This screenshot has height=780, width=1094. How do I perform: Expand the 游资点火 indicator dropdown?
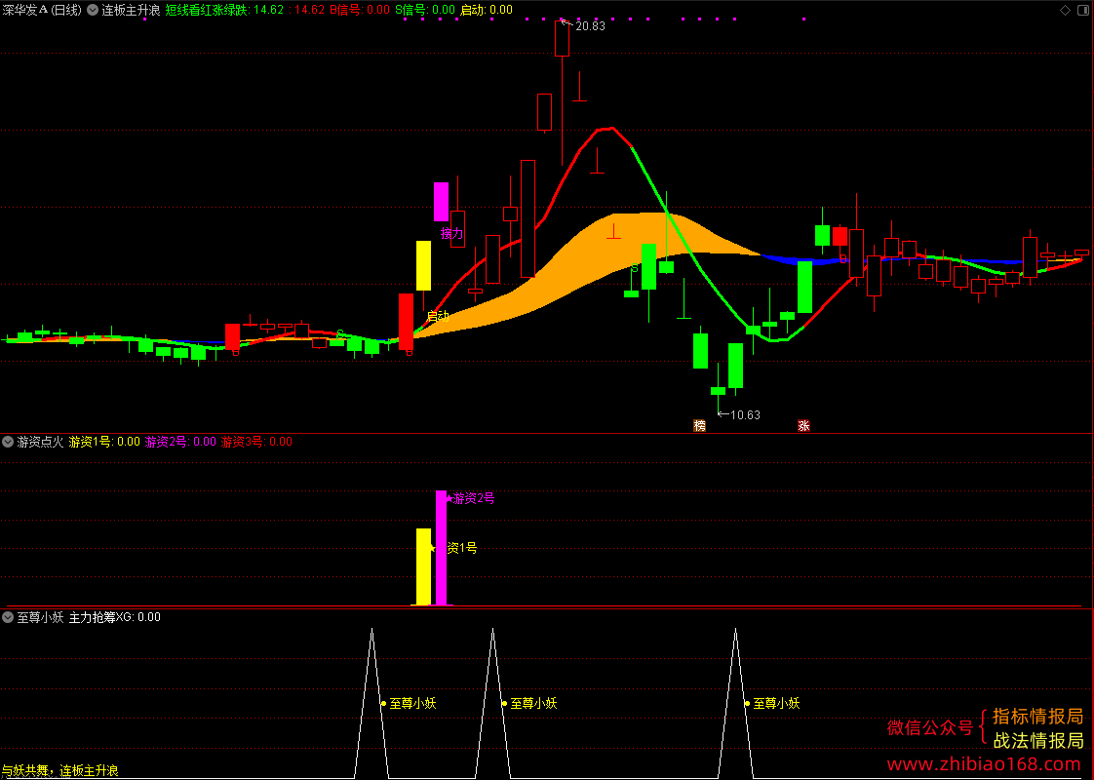tap(8, 442)
